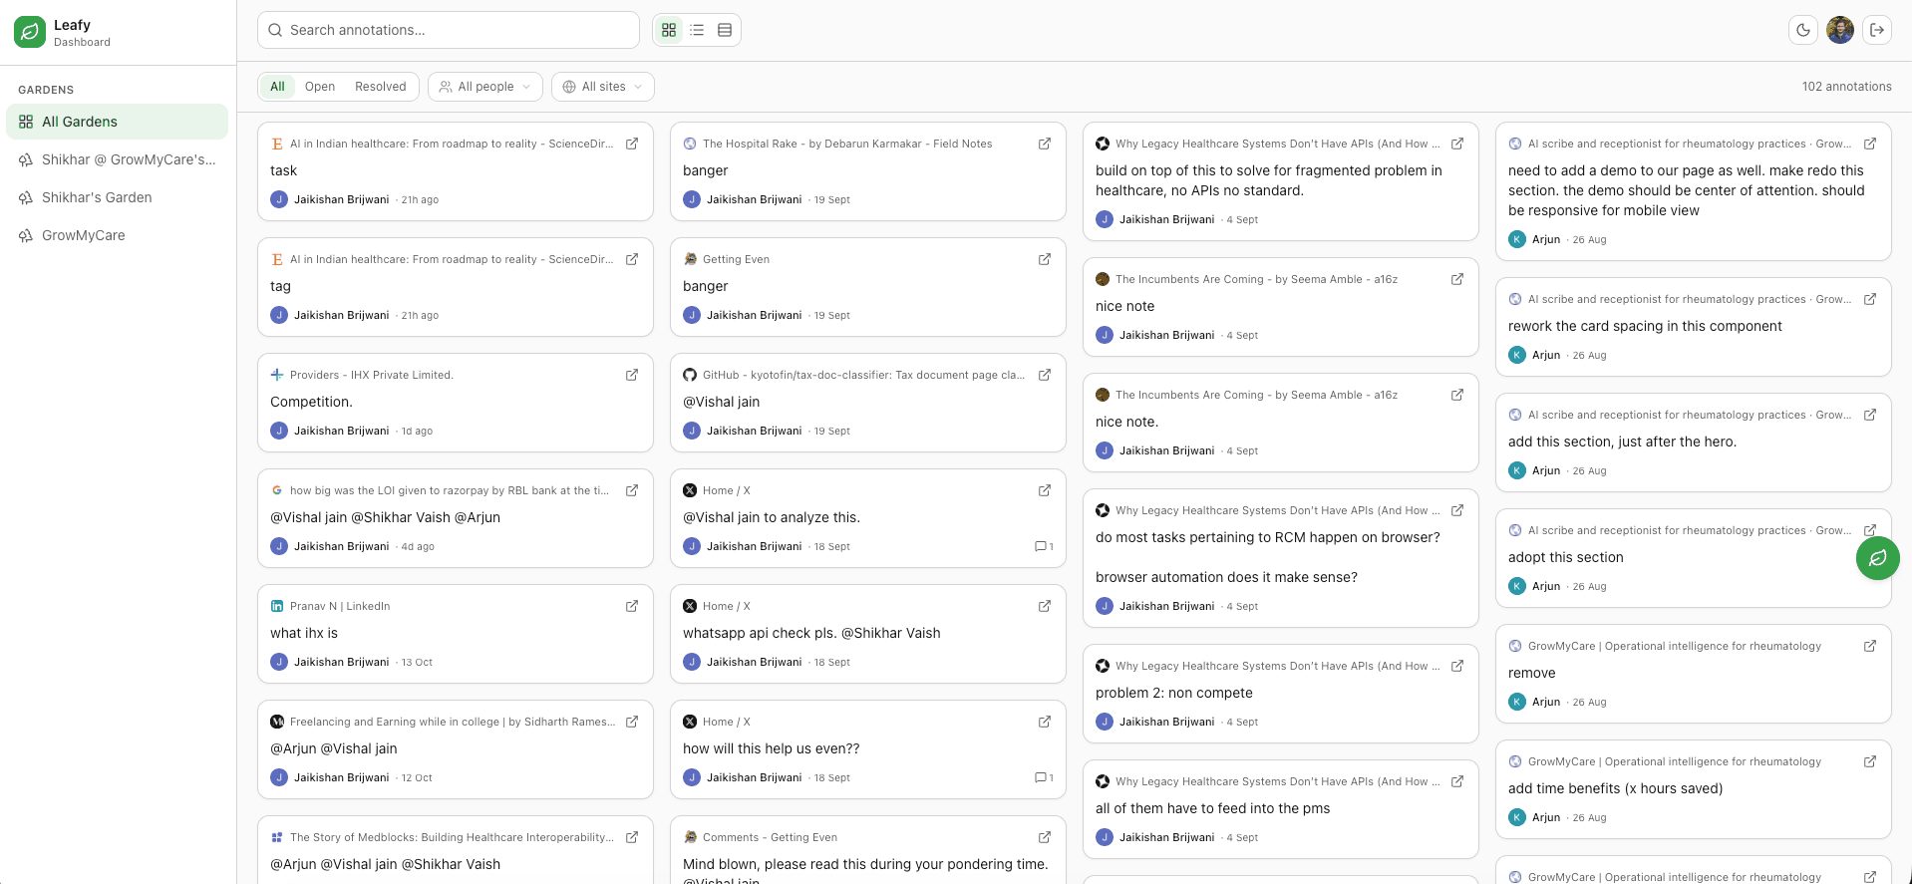
Task: Switch to compact table view layout
Action: pos(725,30)
